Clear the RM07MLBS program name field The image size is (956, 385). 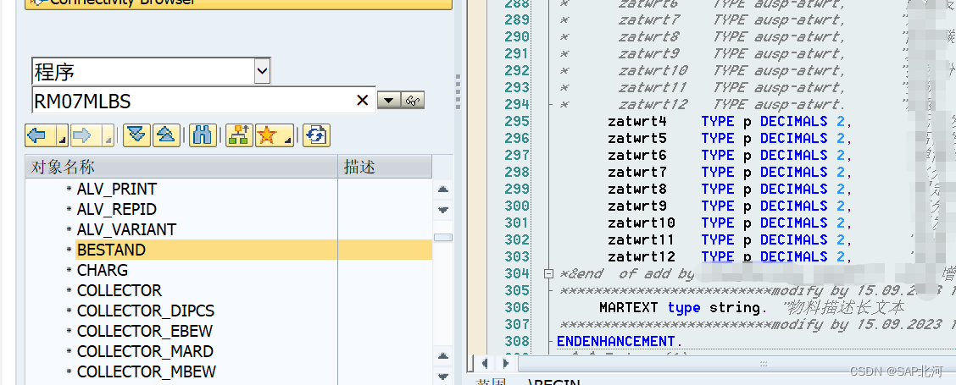coord(362,101)
